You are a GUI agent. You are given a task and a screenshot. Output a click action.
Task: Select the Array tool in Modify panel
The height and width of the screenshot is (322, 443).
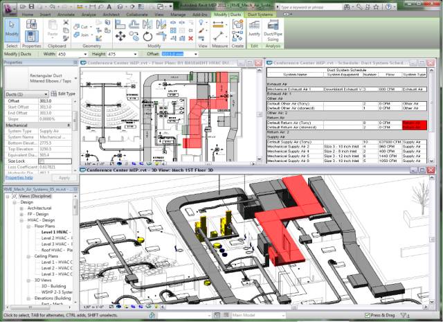pos(173,30)
